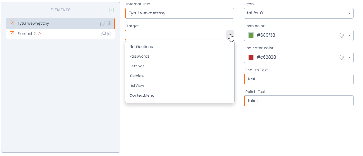Toggle the Element 2 checkbox
363x156 pixels.
pyautogui.click(x=12, y=33)
